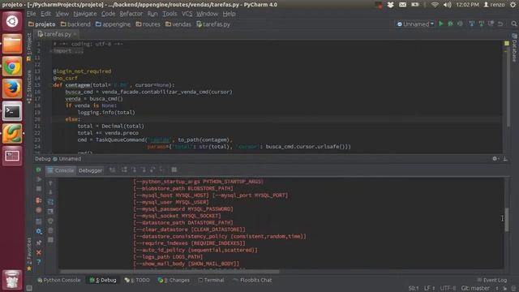
Task: Revert changes using the undo arrow icon
Action: coord(500,24)
